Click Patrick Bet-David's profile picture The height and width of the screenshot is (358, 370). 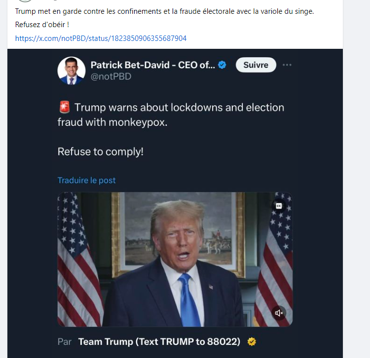tap(71, 71)
